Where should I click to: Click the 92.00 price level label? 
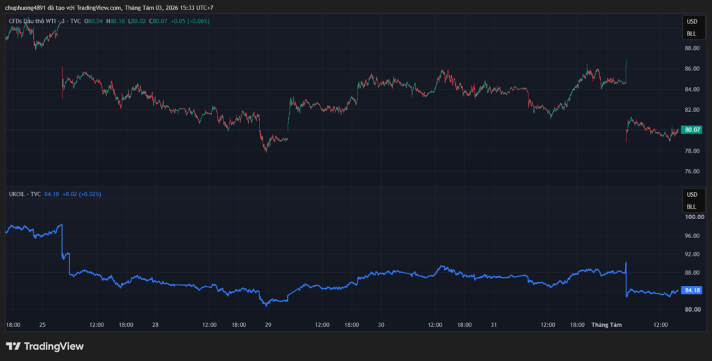692,254
